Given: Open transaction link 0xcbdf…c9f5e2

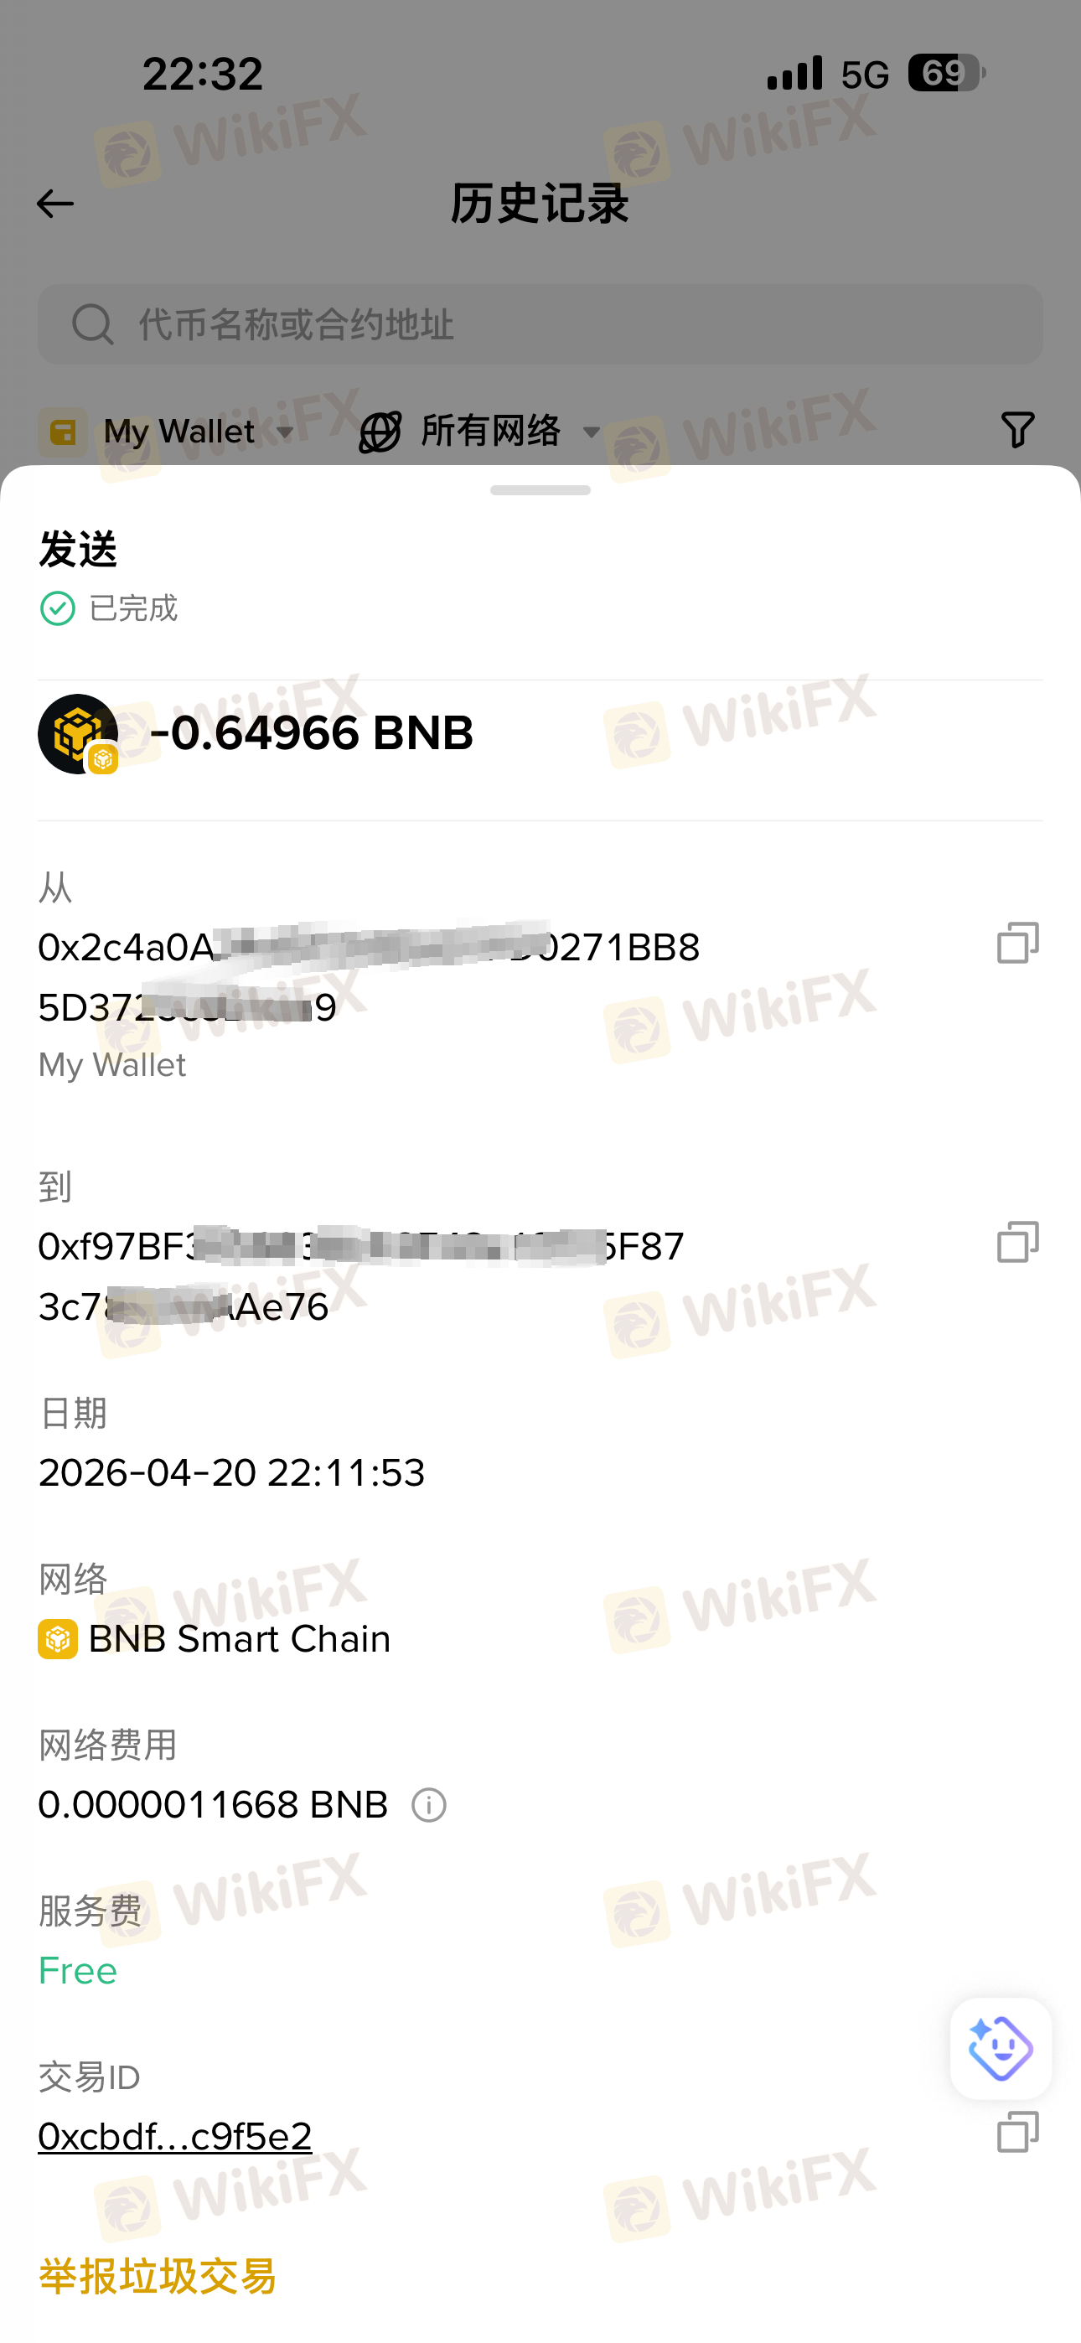Looking at the screenshot, I should click(174, 2136).
